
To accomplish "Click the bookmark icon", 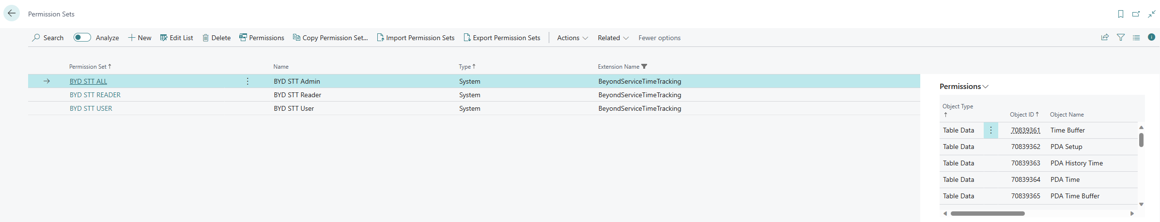I will [1120, 14].
